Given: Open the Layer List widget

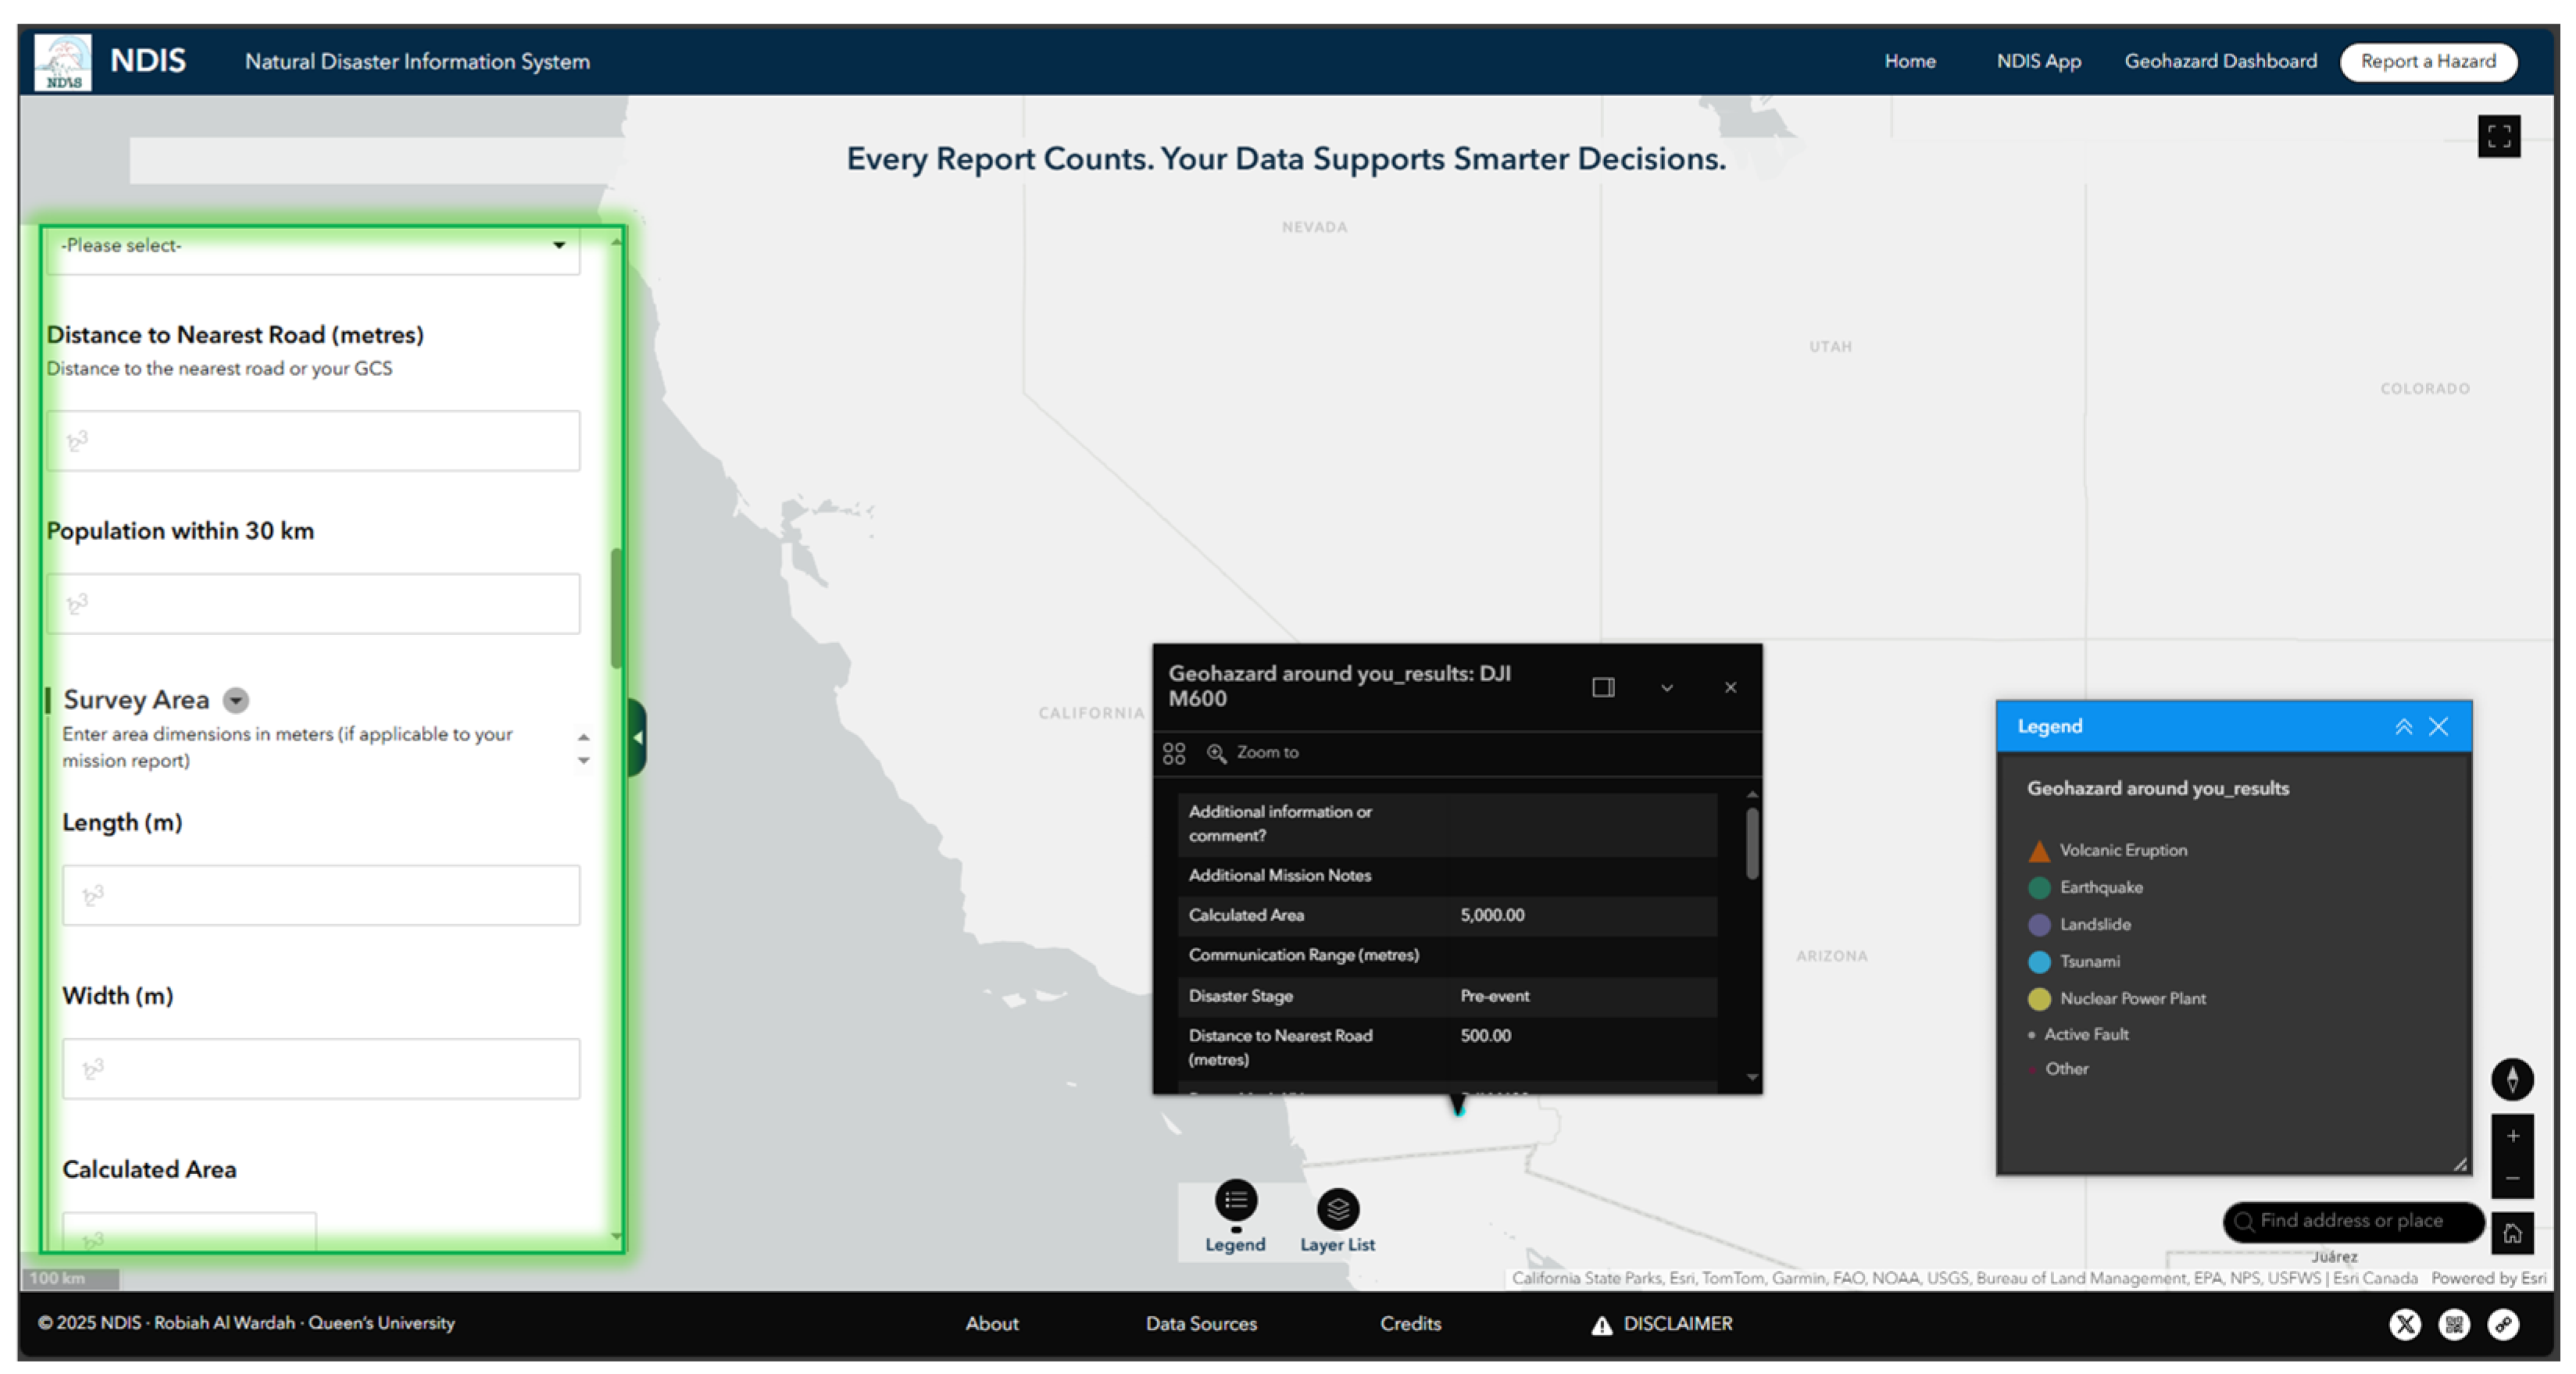Looking at the screenshot, I should pyautogui.click(x=1337, y=1209).
